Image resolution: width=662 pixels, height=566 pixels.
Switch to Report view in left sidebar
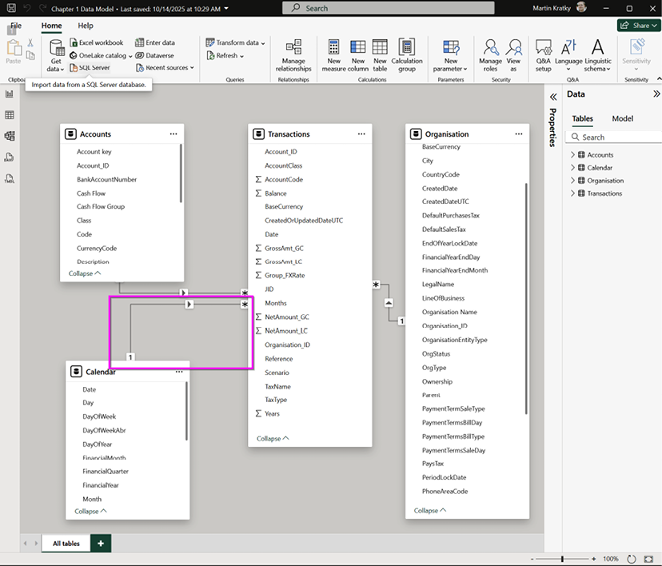click(x=10, y=94)
